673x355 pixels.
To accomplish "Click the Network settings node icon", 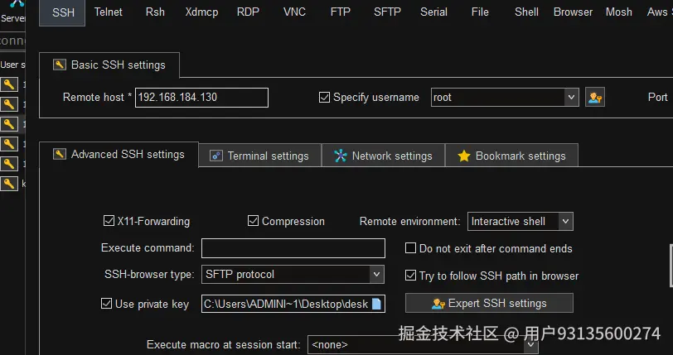I will point(341,156).
